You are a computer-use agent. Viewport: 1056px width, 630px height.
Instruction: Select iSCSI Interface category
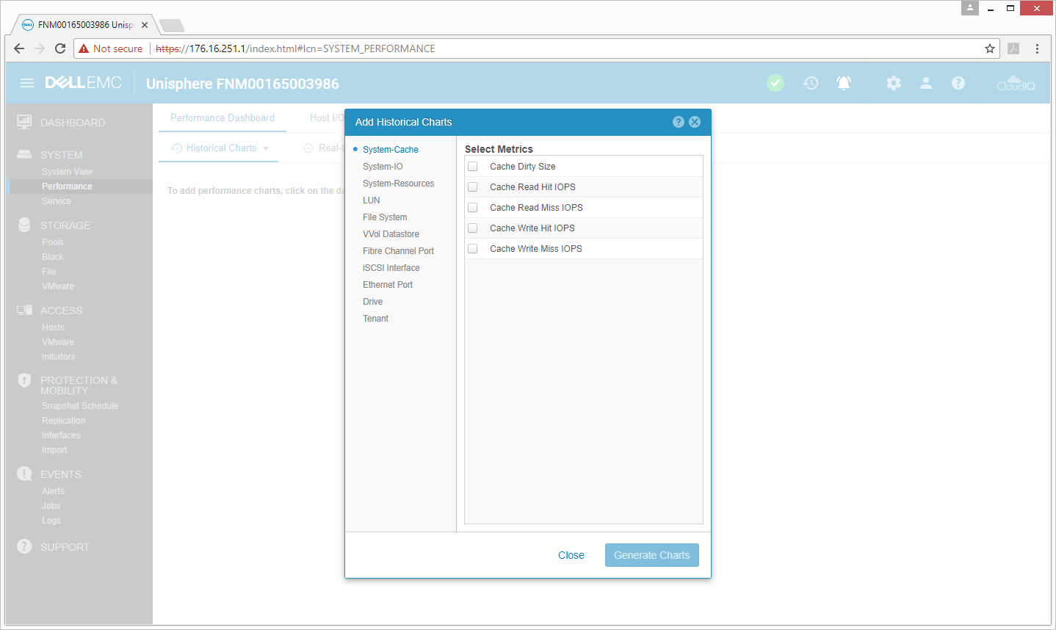[391, 268]
